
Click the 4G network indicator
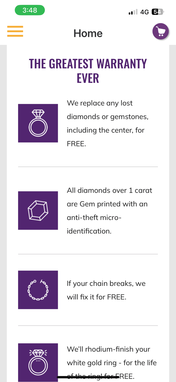pos(145,11)
